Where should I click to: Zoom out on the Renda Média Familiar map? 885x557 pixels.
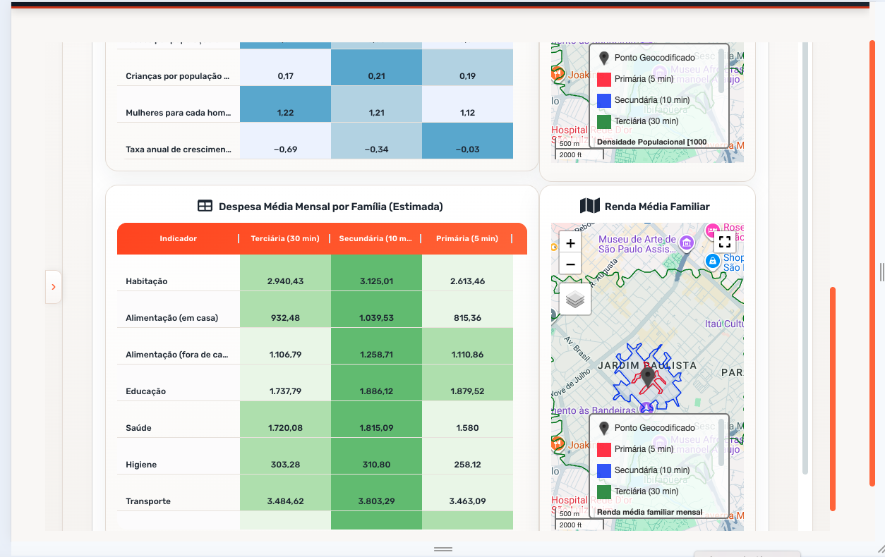click(570, 265)
